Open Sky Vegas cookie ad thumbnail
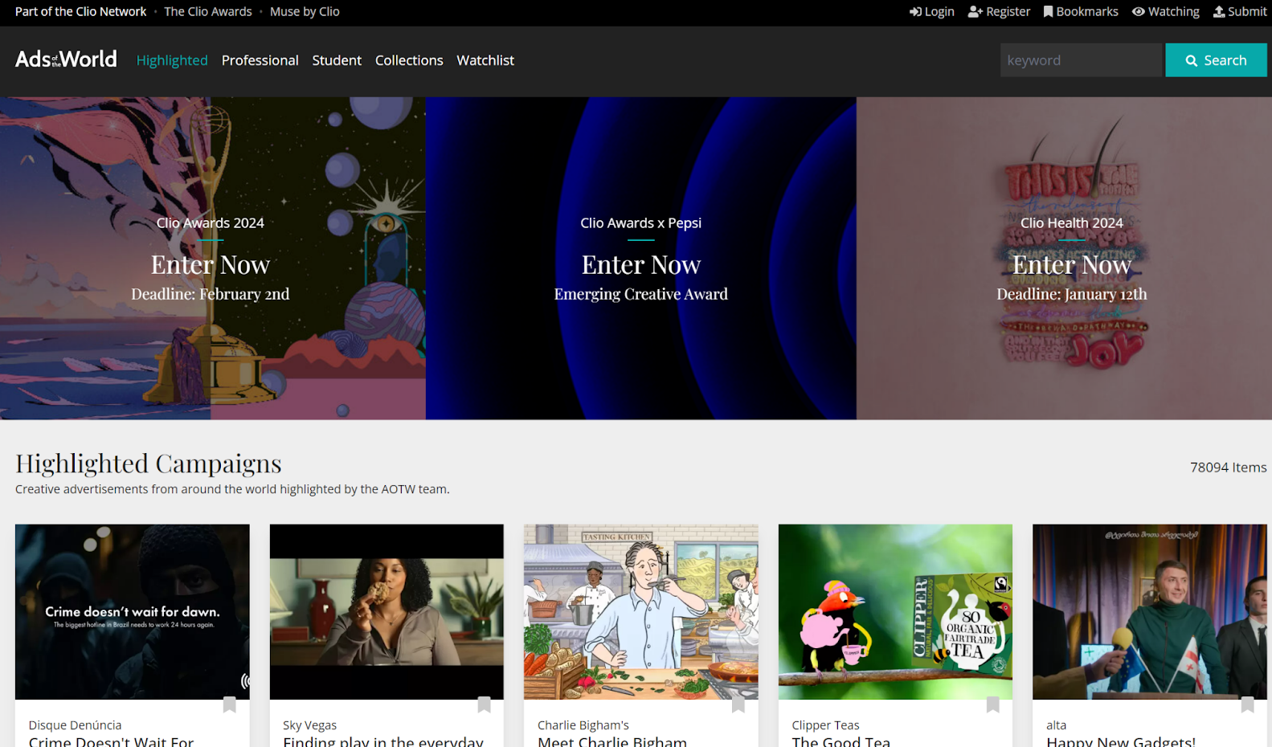Viewport: 1272px width, 747px height. click(387, 612)
